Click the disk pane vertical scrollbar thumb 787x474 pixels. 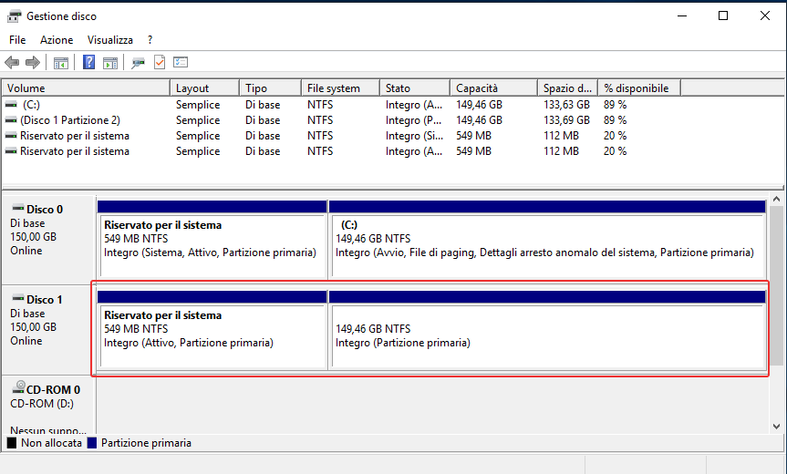(776, 285)
